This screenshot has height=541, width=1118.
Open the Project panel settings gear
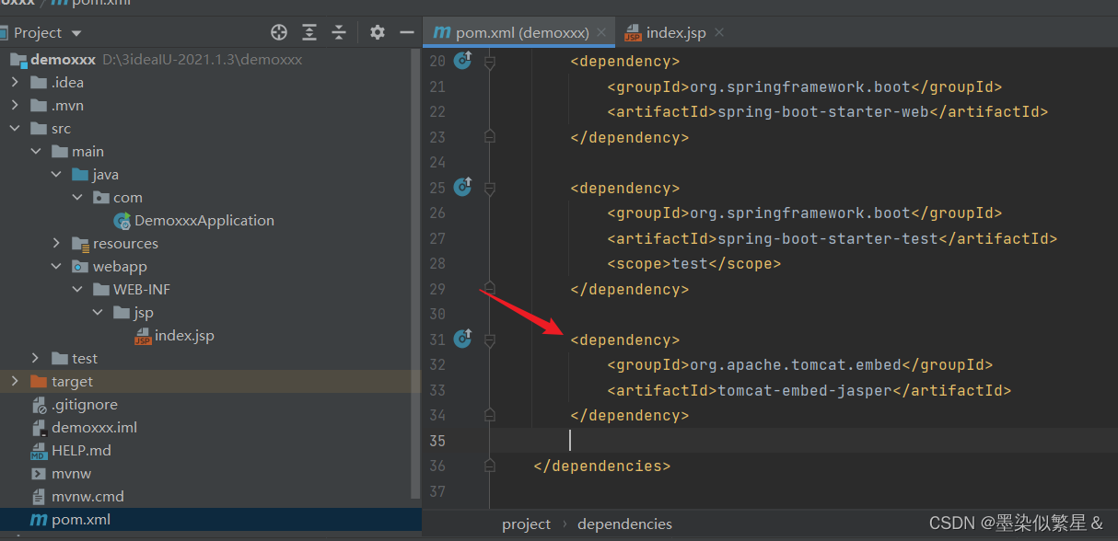click(377, 31)
